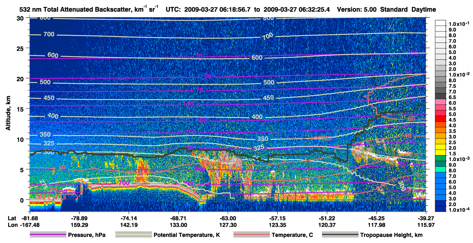Image resolution: width=473 pixels, height=243 pixels.
Task: Click the darkest navy swatch ending the colorbar
Action: pos(441,209)
